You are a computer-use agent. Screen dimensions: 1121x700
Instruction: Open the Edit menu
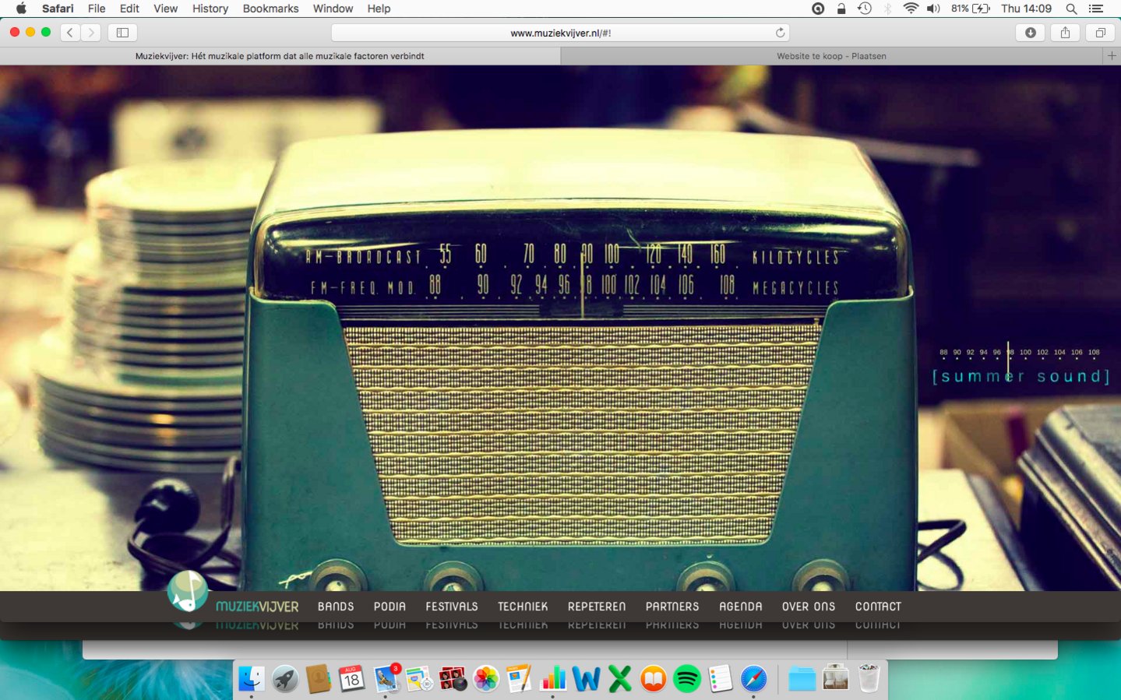tap(129, 9)
